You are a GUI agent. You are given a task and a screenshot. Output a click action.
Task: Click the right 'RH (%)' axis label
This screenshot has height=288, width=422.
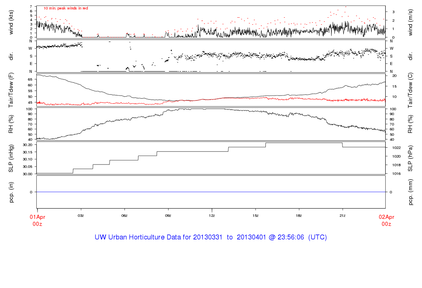410,124
